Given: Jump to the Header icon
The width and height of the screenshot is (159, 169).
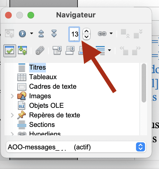Looking at the screenshot, I should [x=57, y=50].
